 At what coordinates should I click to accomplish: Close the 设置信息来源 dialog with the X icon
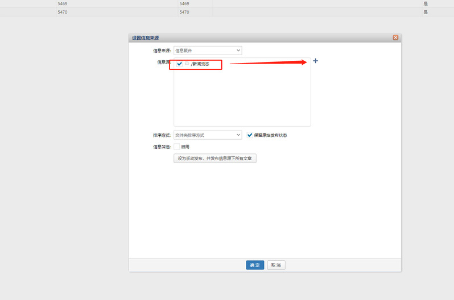[395, 37]
